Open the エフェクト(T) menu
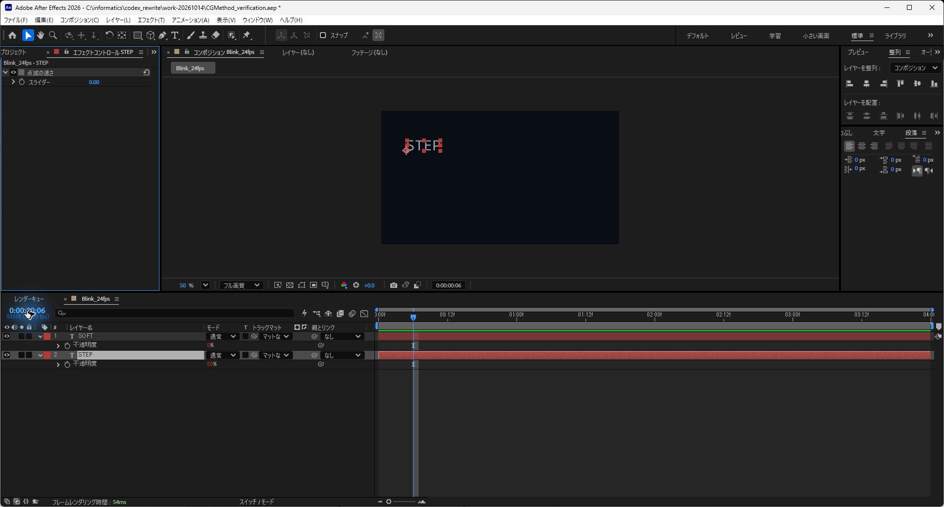This screenshot has height=507, width=944. [x=151, y=20]
